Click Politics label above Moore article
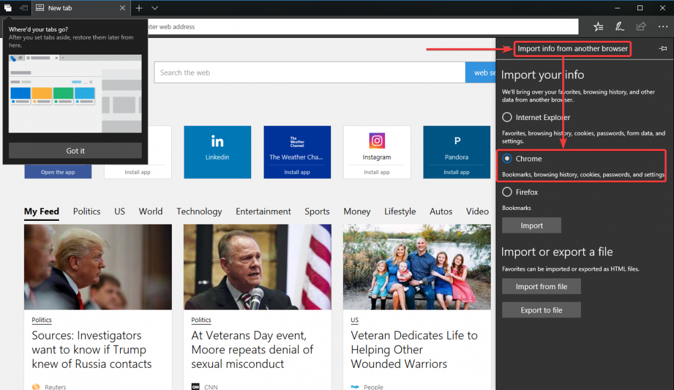This screenshot has width=674, height=390. [201, 320]
